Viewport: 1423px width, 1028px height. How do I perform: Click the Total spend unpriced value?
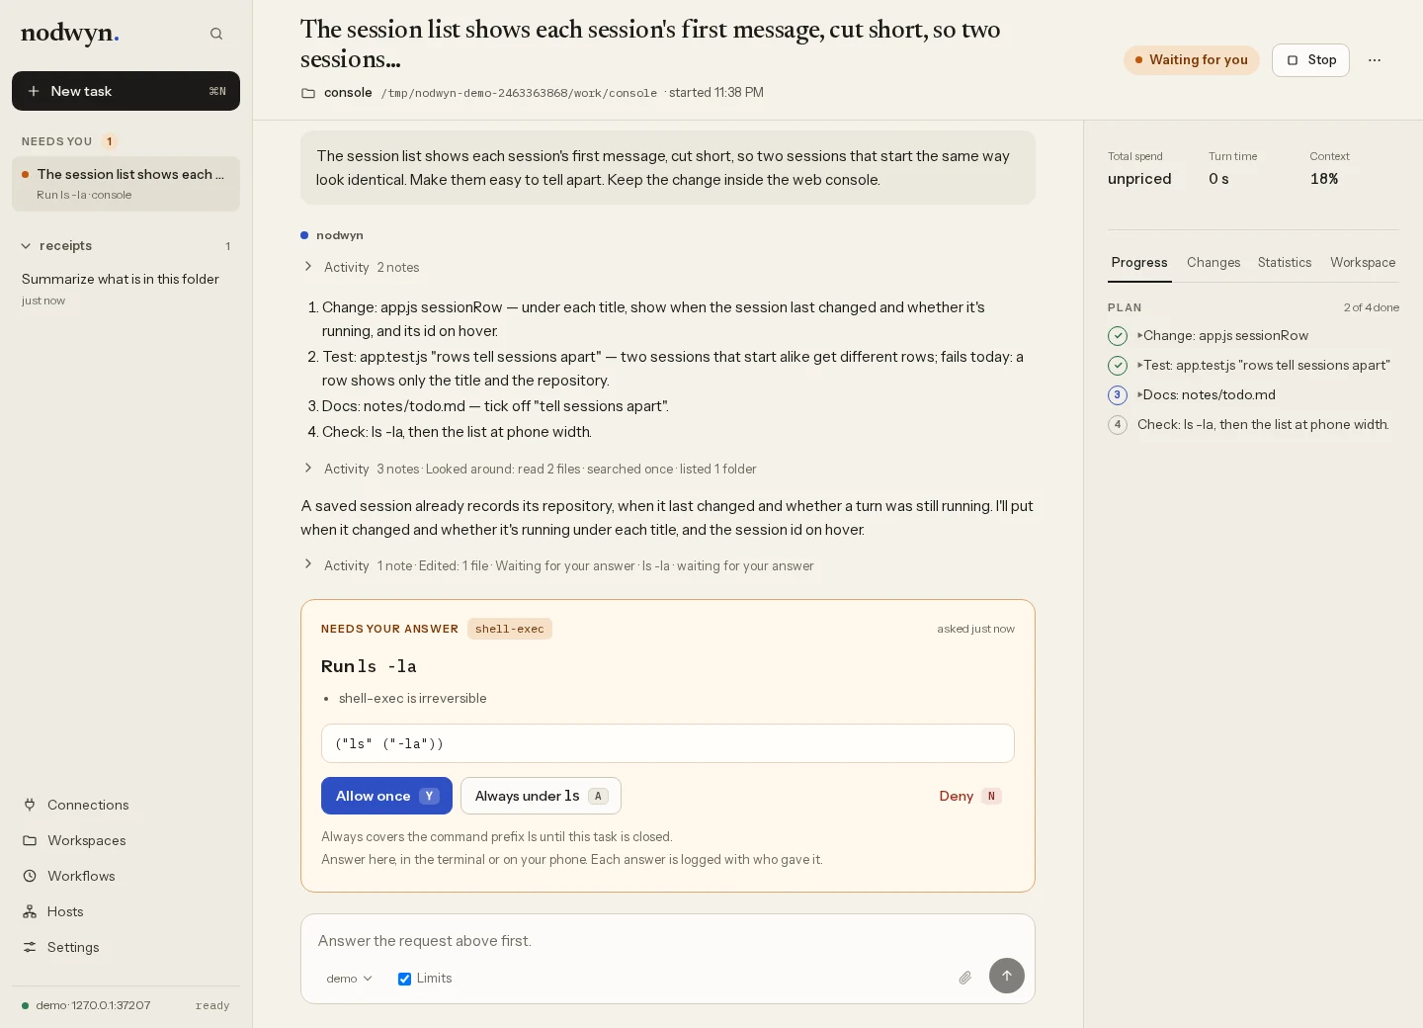[1139, 179]
